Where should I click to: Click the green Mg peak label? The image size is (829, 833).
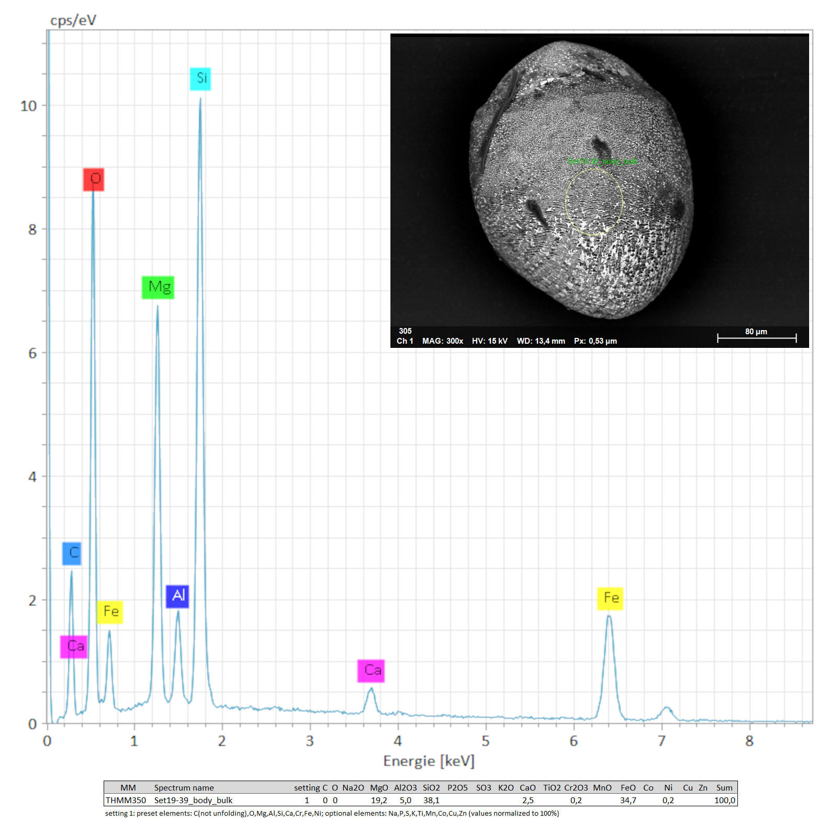click(158, 287)
